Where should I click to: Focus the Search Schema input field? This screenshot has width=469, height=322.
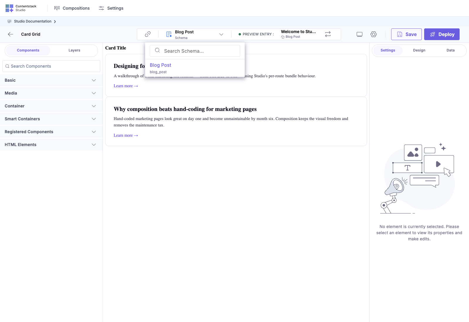(195, 51)
